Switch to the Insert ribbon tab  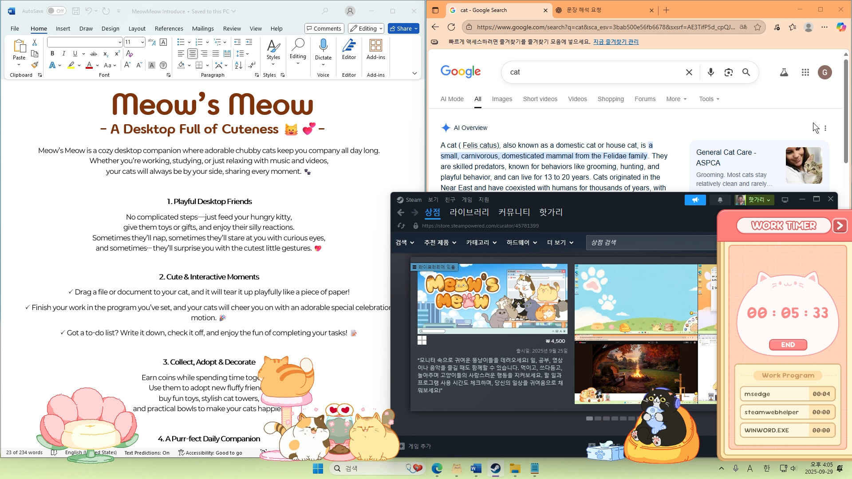[x=63, y=28]
